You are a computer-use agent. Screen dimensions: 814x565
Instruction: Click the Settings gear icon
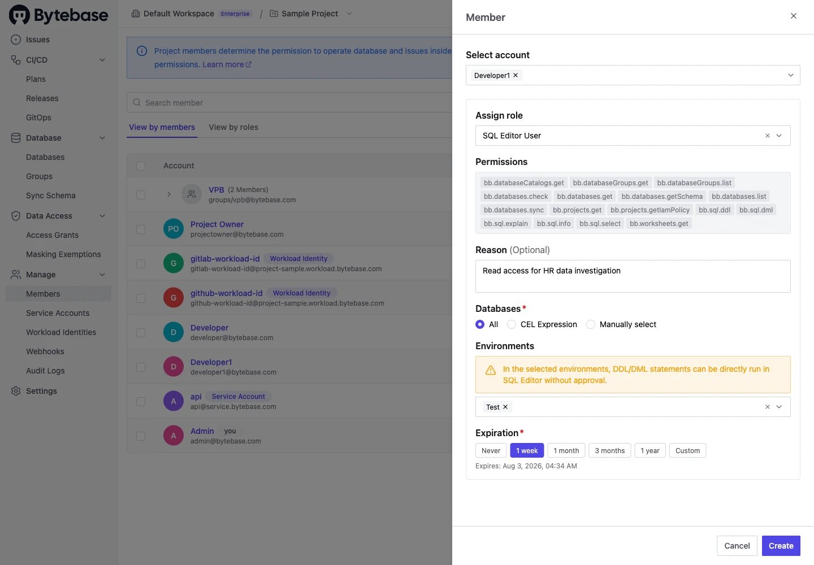16,391
